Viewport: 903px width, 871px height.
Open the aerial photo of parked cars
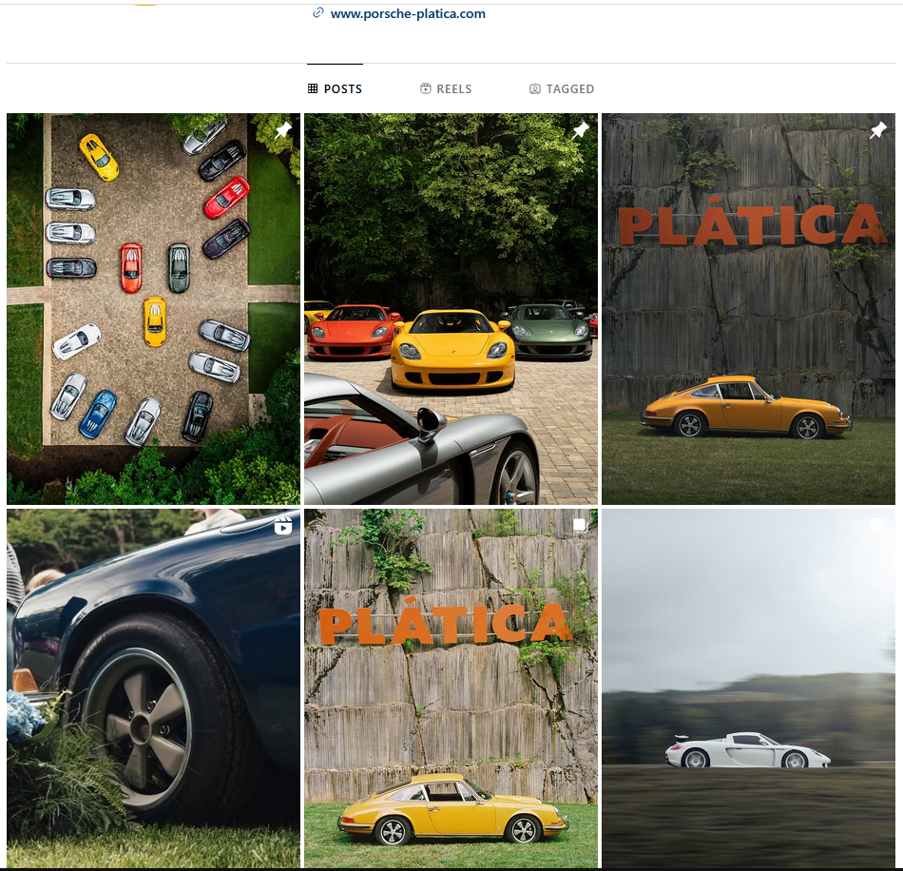point(153,309)
